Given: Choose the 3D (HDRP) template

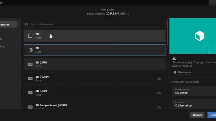Looking at the screenshot, I should click(x=94, y=79).
